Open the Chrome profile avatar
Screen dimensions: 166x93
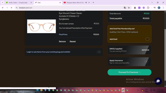[x=159, y=8]
